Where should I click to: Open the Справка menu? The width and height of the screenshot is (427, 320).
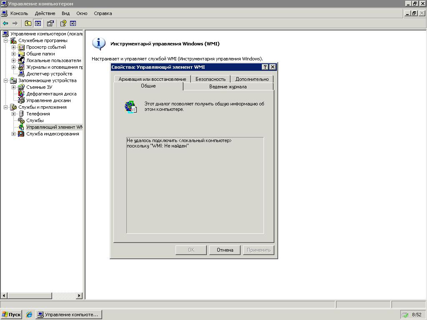coord(103,13)
